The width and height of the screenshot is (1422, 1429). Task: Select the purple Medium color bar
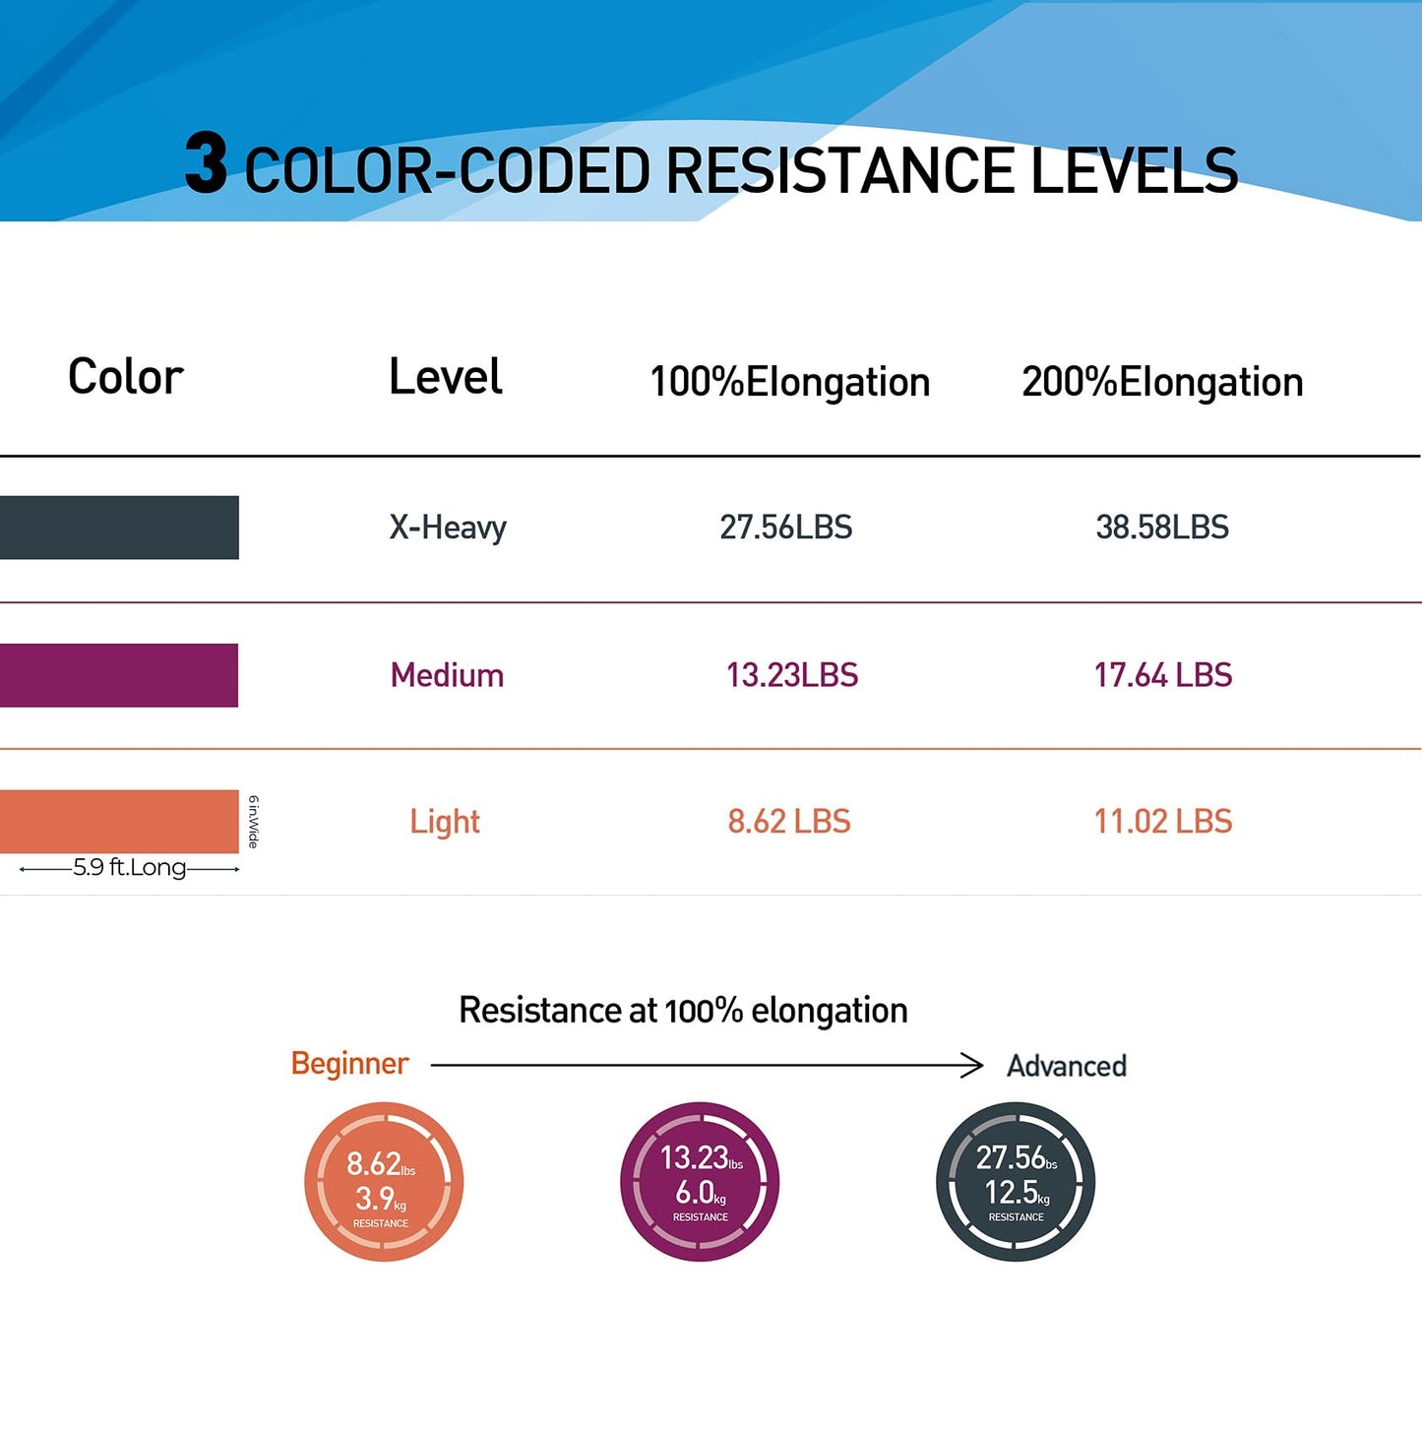[119, 675]
